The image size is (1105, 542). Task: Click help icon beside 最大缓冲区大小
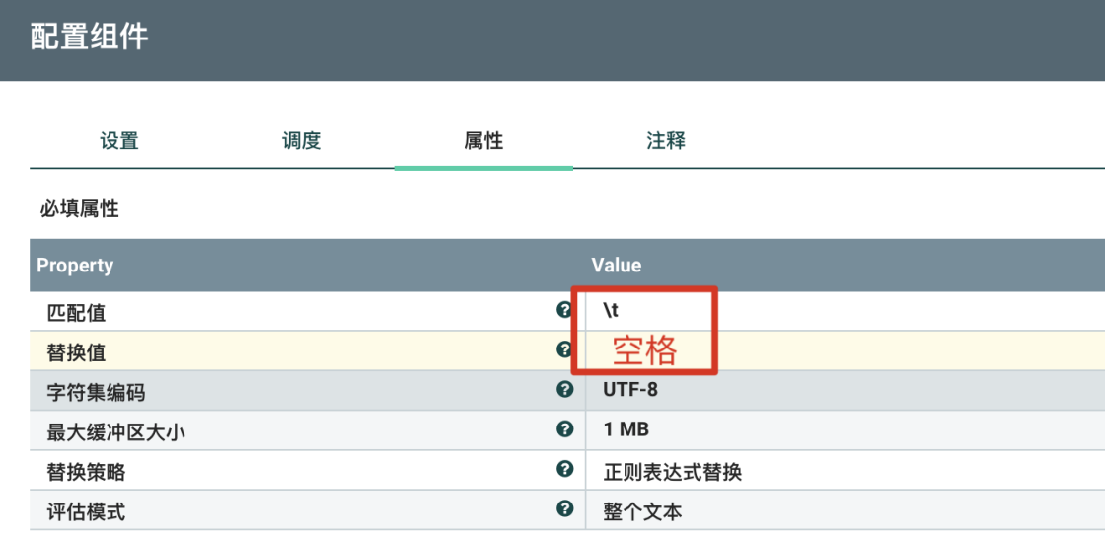564,429
